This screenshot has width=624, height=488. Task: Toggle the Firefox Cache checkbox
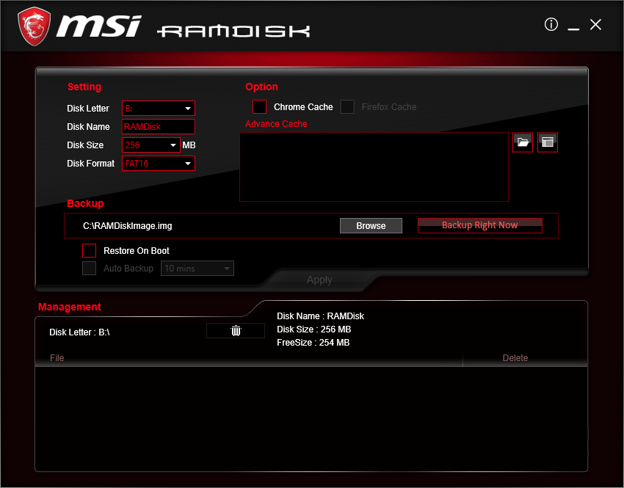[347, 106]
